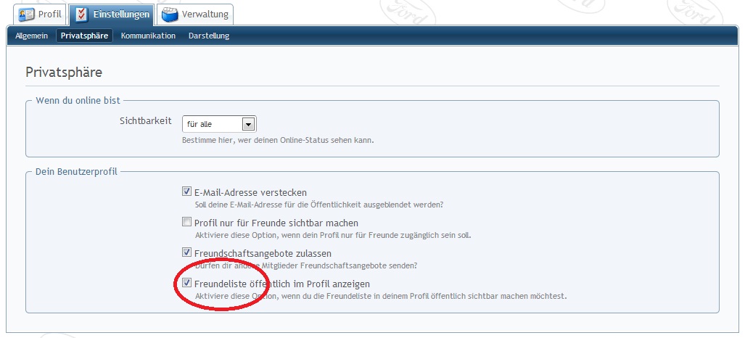Click the 'Freundschaftsangebote zulassen' label text
Image resolution: width=745 pixels, height=338 pixels.
[263, 253]
